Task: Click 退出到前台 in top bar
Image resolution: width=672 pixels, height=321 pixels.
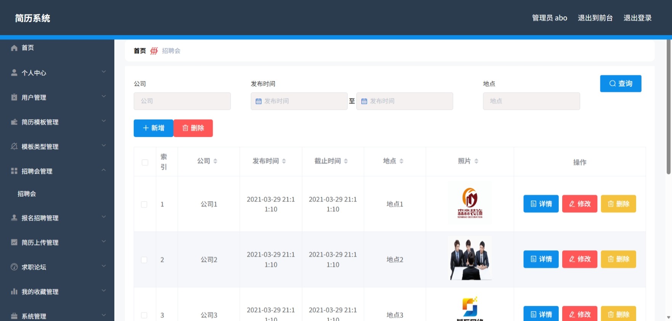Action: (595, 18)
